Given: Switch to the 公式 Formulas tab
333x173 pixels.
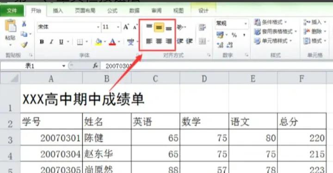Looking at the screenshot, I should 112,11.
